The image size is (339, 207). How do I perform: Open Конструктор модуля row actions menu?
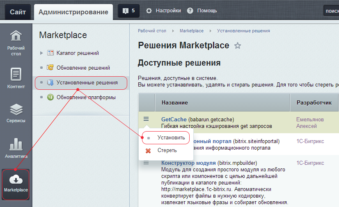coord(146,163)
